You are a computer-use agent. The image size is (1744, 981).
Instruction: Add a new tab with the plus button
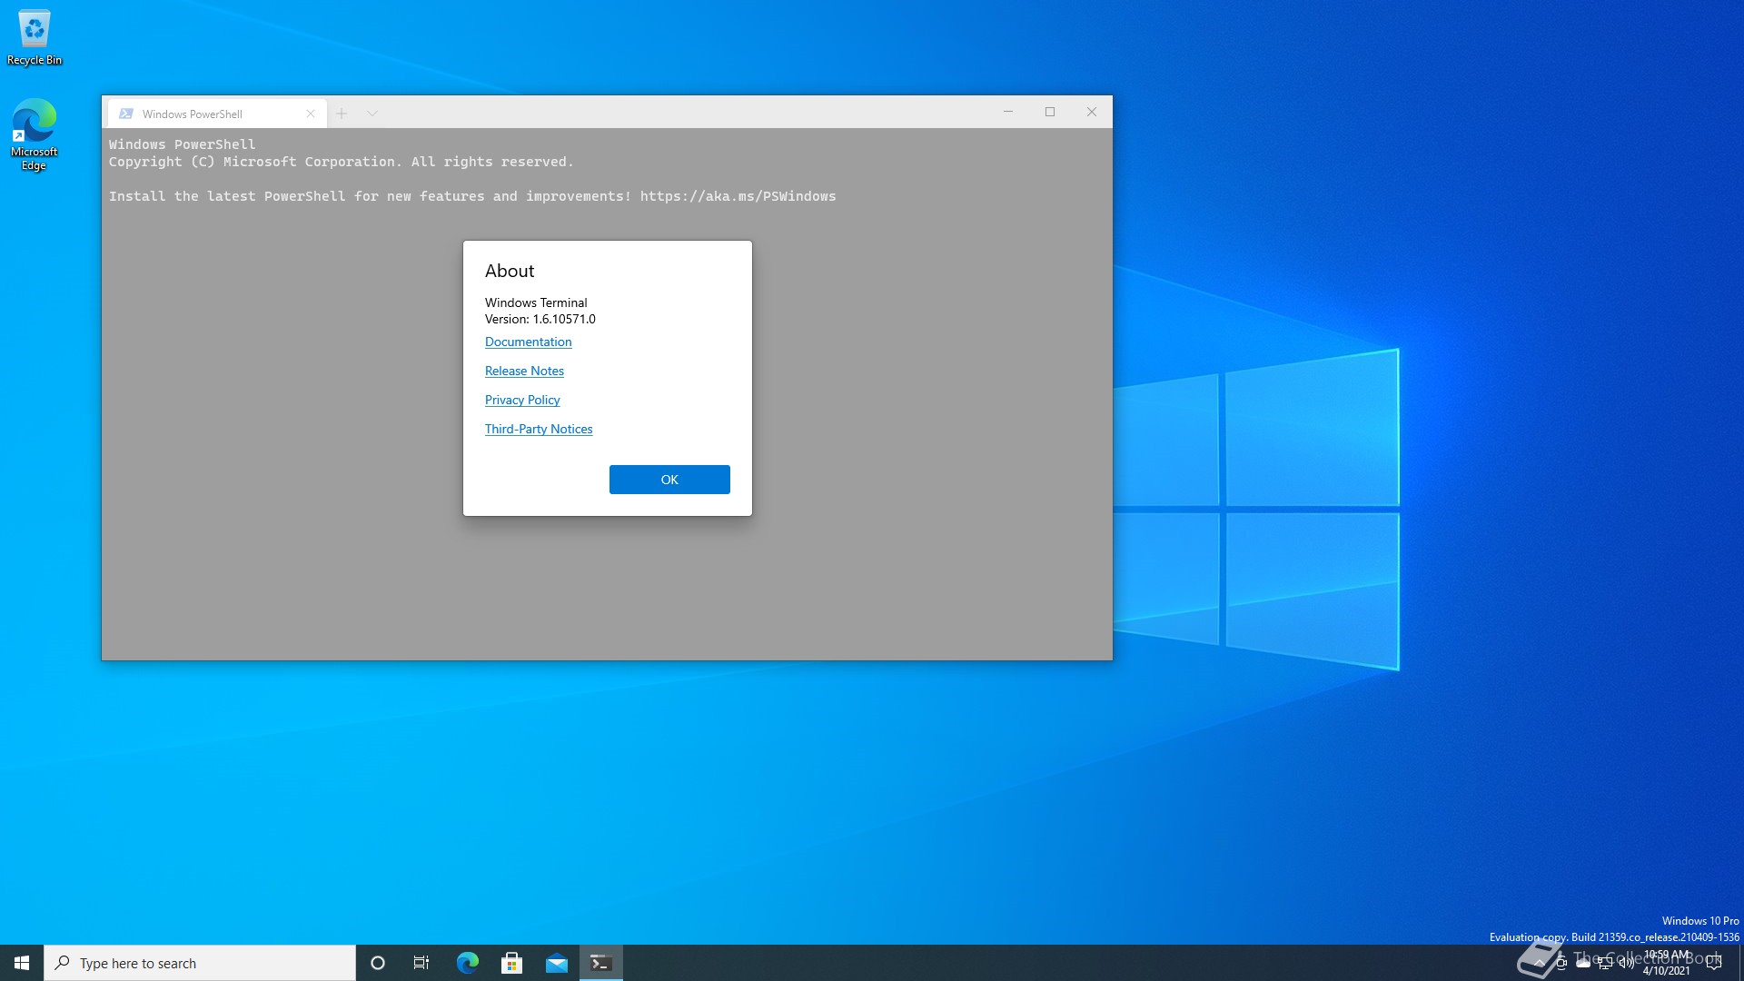[x=342, y=114]
